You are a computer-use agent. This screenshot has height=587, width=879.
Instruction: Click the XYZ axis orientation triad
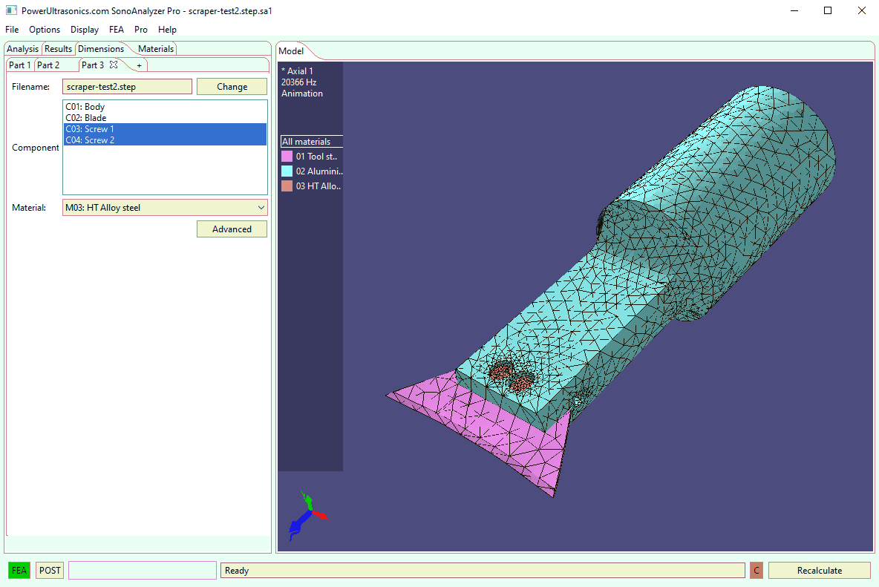(307, 513)
